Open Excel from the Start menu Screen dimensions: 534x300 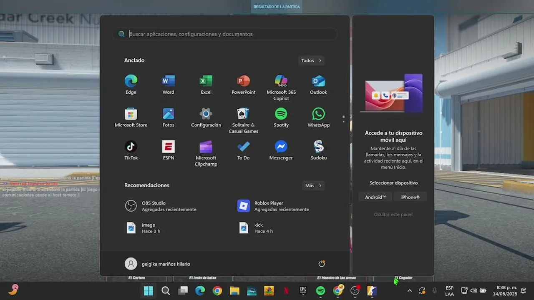coord(206,85)
